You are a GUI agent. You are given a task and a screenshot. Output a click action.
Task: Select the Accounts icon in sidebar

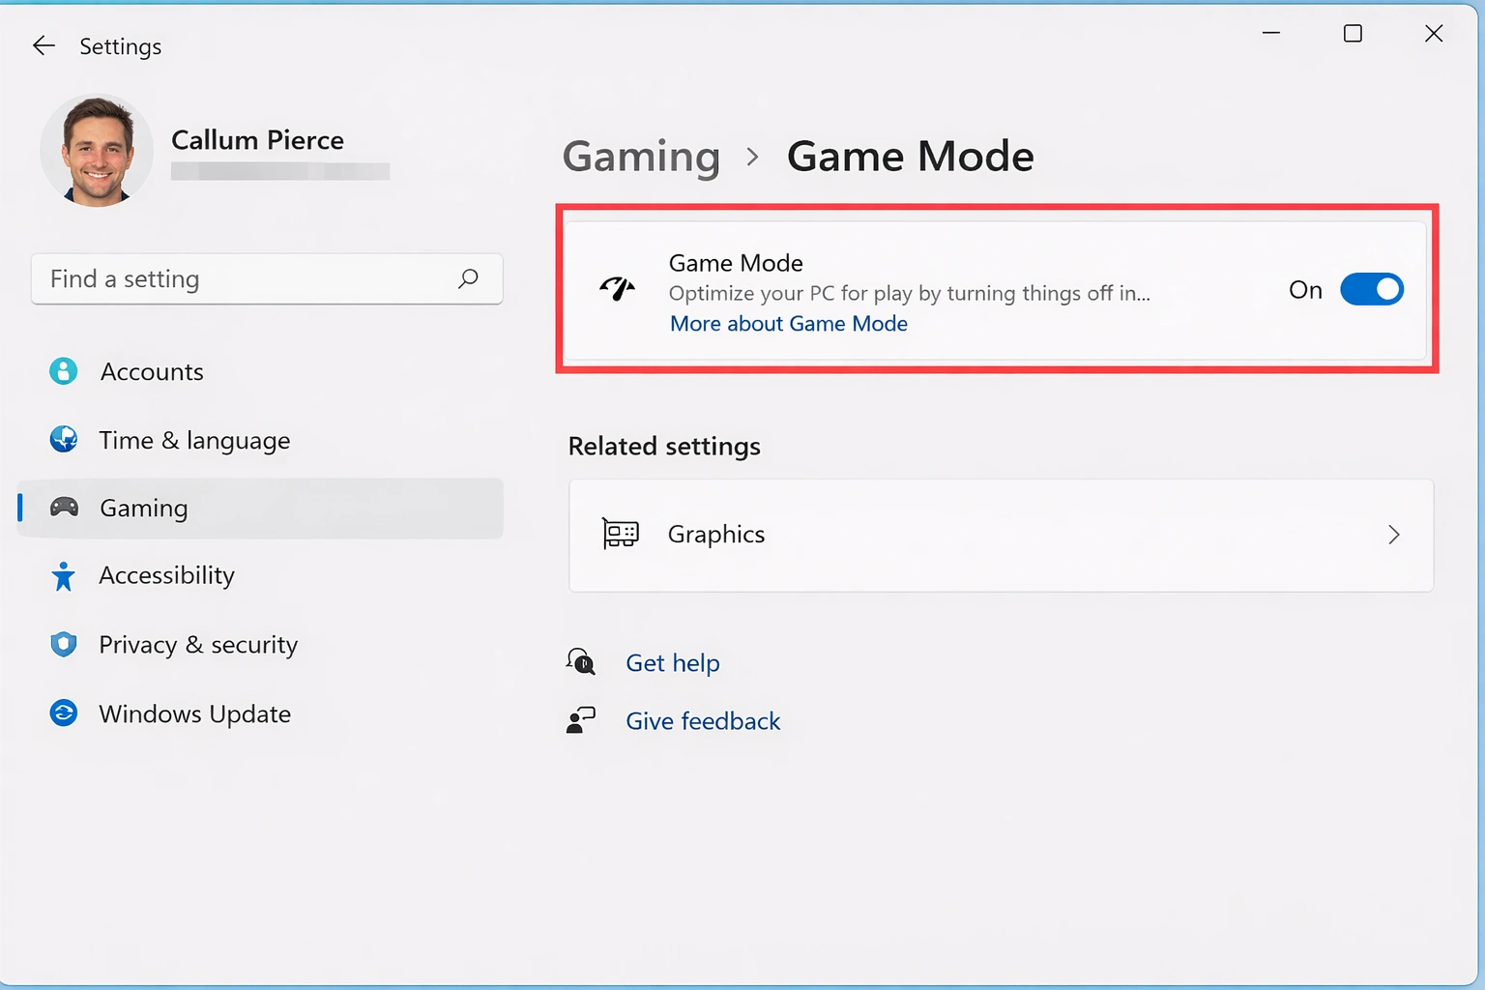pyautogui.click(x=63, y=371)
